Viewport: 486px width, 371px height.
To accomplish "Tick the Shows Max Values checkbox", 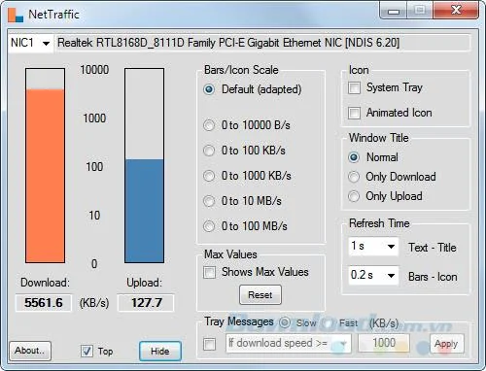I will tap(209, 272).
